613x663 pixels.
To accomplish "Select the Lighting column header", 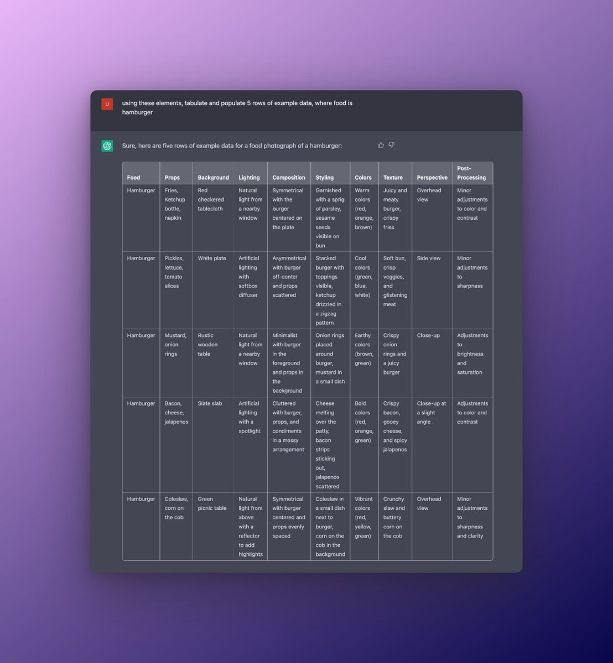I will [x=249, y=177].
